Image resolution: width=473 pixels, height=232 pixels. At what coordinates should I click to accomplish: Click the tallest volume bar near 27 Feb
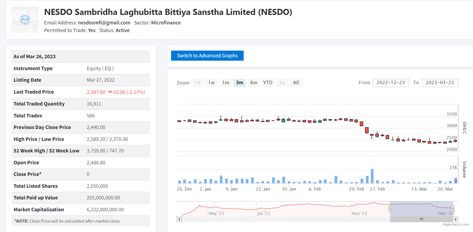(x=372, y=176)
